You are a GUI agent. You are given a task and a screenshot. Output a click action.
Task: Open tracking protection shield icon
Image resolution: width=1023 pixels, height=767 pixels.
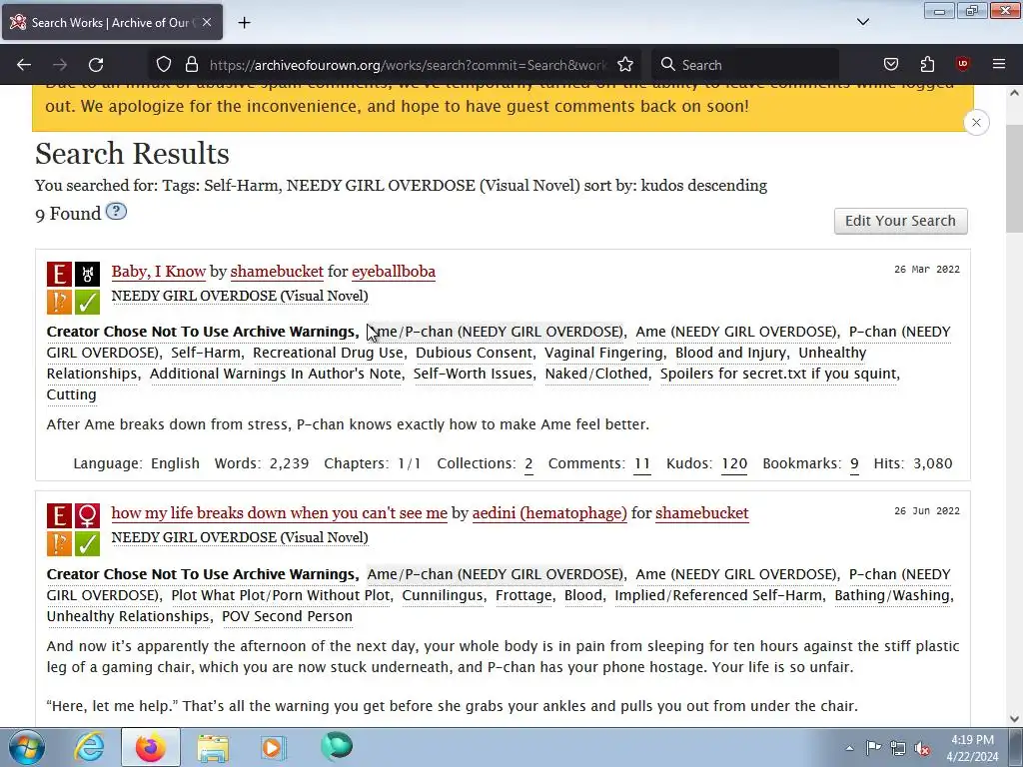coord(164,65)
